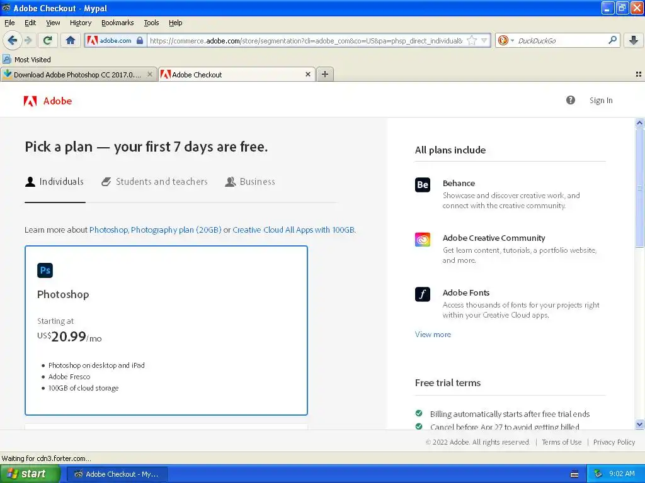Click the Behance Be icon
Image resolution: width=645 pixels, height=483 pixels.
pyautogui.click(x=423, y=184)
